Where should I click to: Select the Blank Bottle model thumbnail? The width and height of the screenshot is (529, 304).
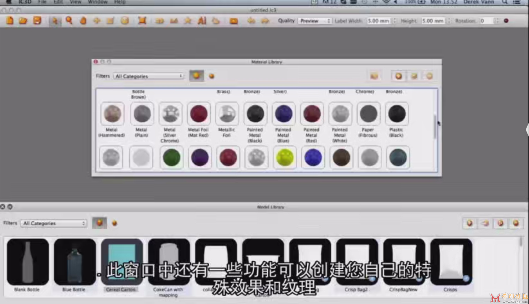(x=28, y=262)
